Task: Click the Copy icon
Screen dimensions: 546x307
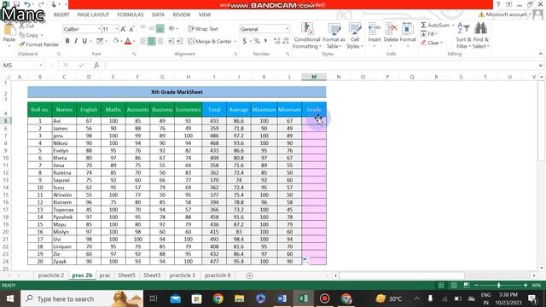Action: coord(22,35)
